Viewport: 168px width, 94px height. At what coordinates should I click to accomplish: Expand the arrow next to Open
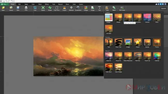pyautogui.click(x=7, y=8)
